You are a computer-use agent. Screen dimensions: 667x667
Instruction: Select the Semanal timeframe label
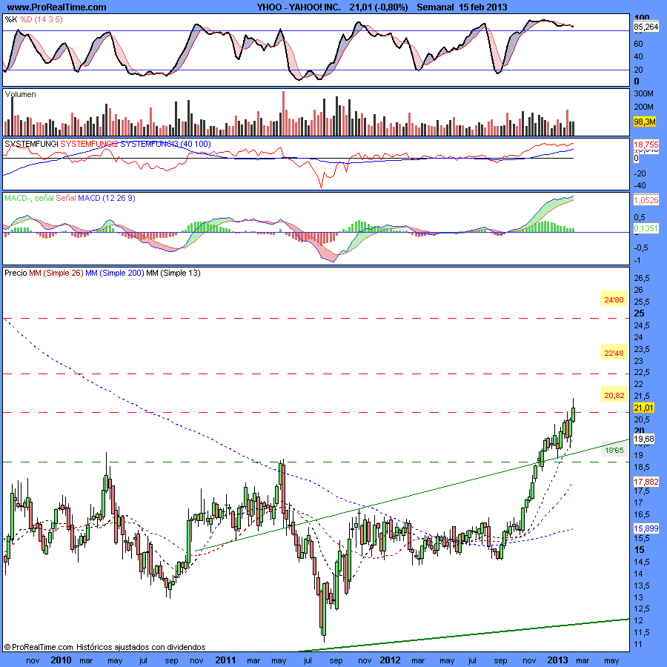tap(435, 7)
